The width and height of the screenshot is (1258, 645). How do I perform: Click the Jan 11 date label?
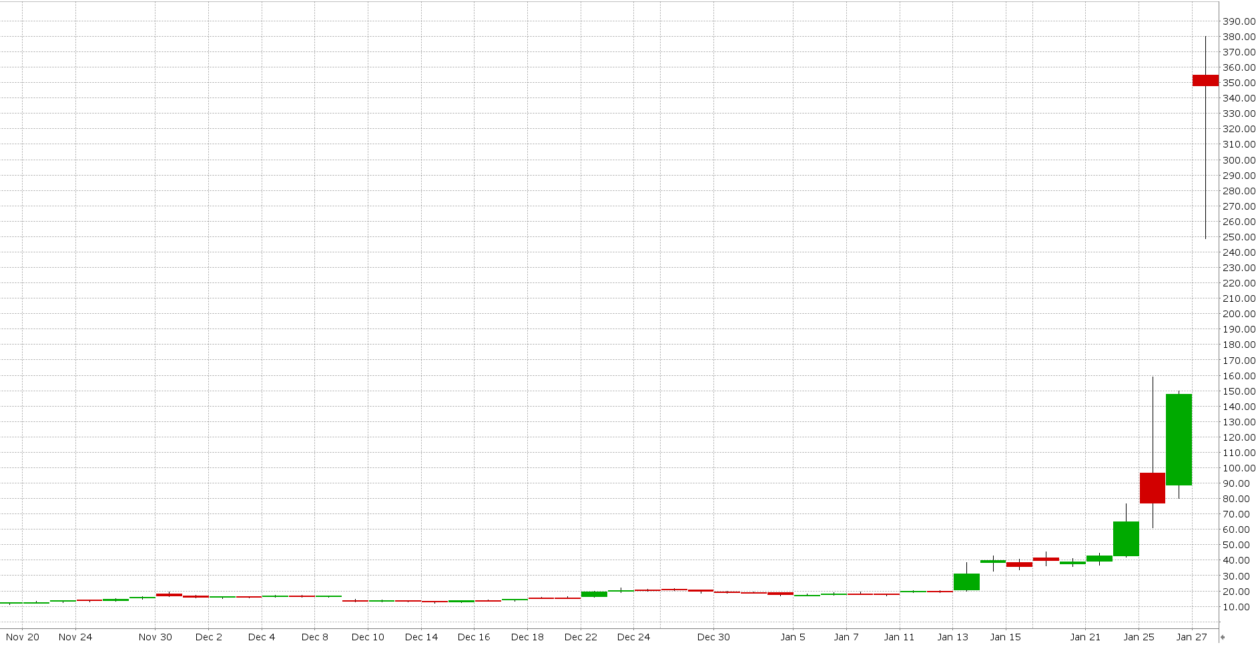click(x=900, y=637)
